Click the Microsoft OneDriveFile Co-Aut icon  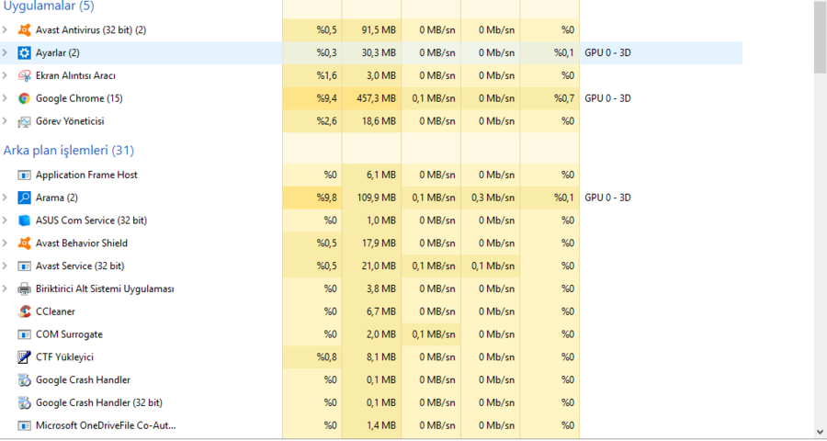[24, 425]
